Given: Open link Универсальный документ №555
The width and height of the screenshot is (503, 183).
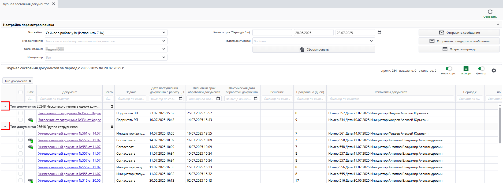Looking at the screenshot, I should [69, 174].
